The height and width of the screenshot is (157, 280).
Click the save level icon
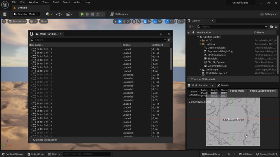(x=5, y=14)
